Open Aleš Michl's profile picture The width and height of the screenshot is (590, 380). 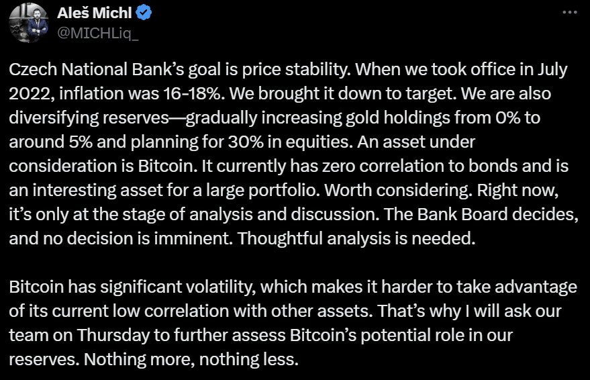(x=29, y=23)
